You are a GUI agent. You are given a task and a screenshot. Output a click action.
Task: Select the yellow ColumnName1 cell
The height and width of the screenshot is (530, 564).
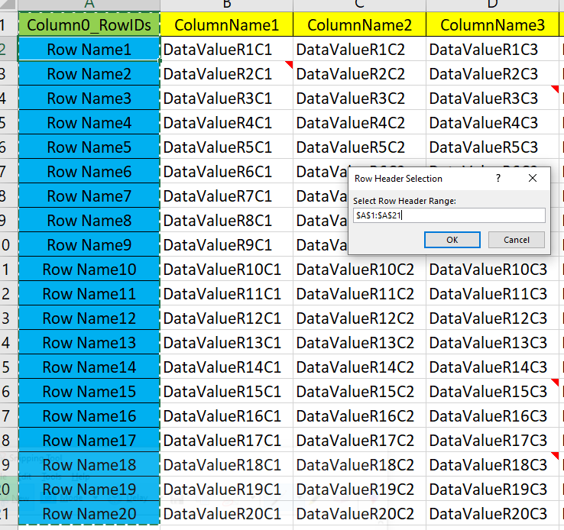click(x=226, y=25)
